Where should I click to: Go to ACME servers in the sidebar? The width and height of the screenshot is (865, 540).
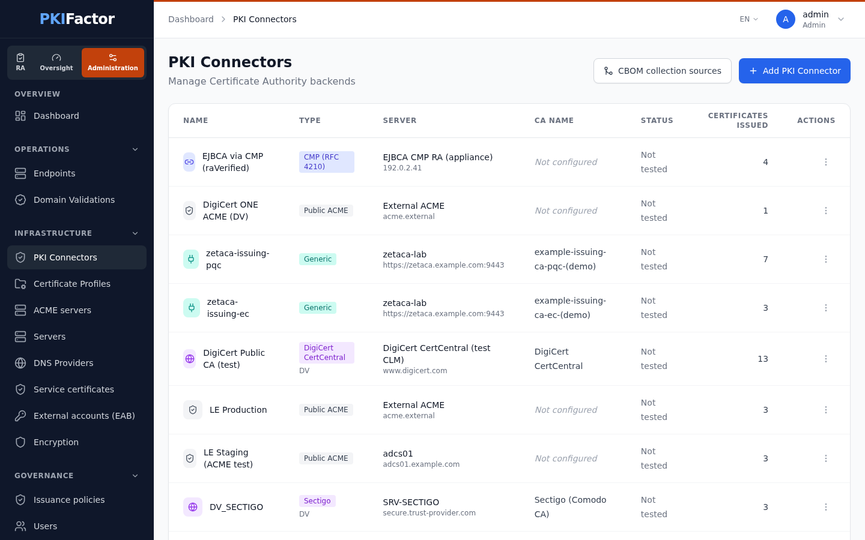click(77, 310)
